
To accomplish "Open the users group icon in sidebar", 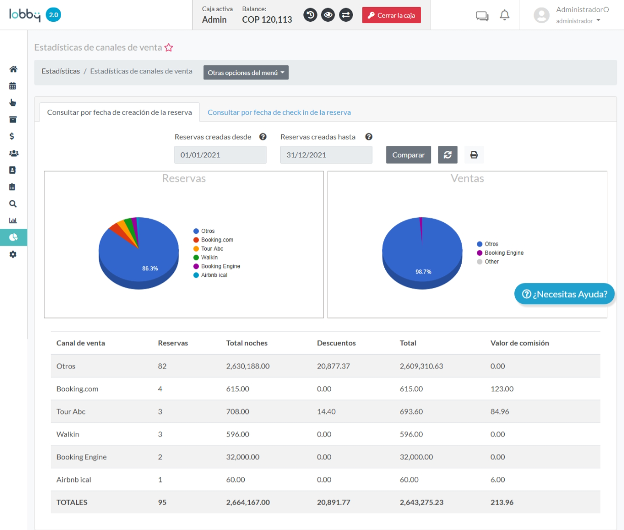I will click(14, 153).
